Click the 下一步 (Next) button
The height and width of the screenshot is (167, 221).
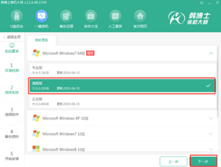pyautogui.click(x=203, y=161)
